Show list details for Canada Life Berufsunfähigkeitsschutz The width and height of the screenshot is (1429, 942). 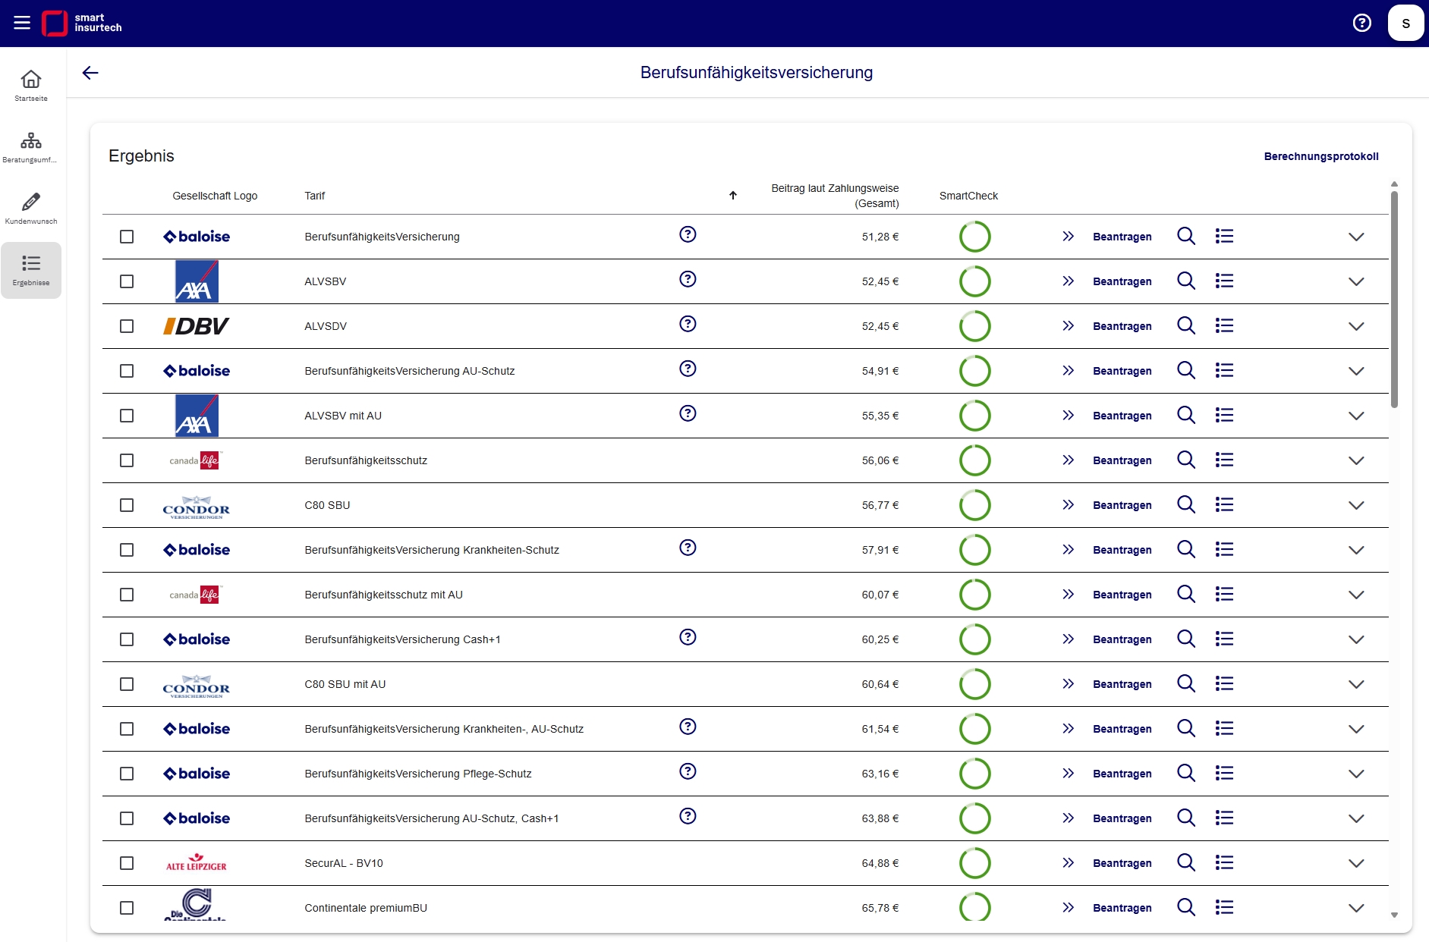click(1224, 460)
